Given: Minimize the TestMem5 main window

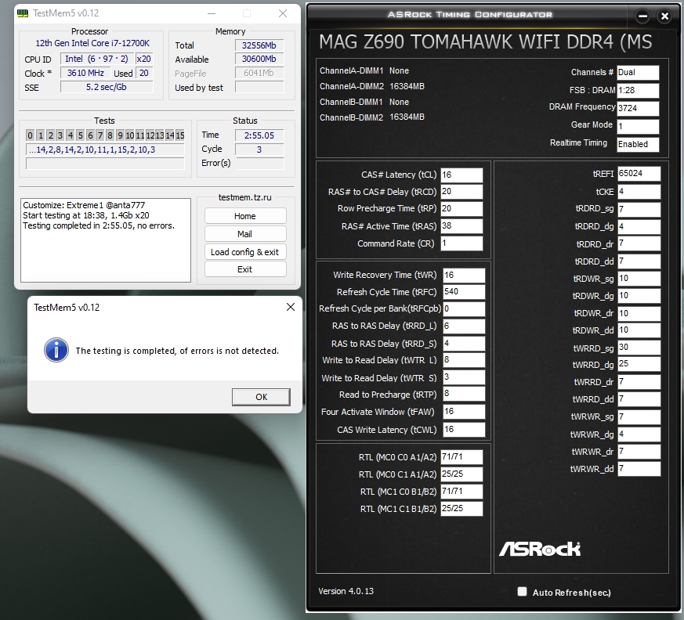Looking at the screenshot, I should coord(212,13).
